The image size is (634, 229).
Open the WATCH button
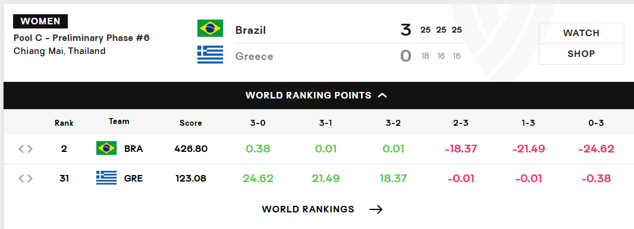click(x=582, y=33)
